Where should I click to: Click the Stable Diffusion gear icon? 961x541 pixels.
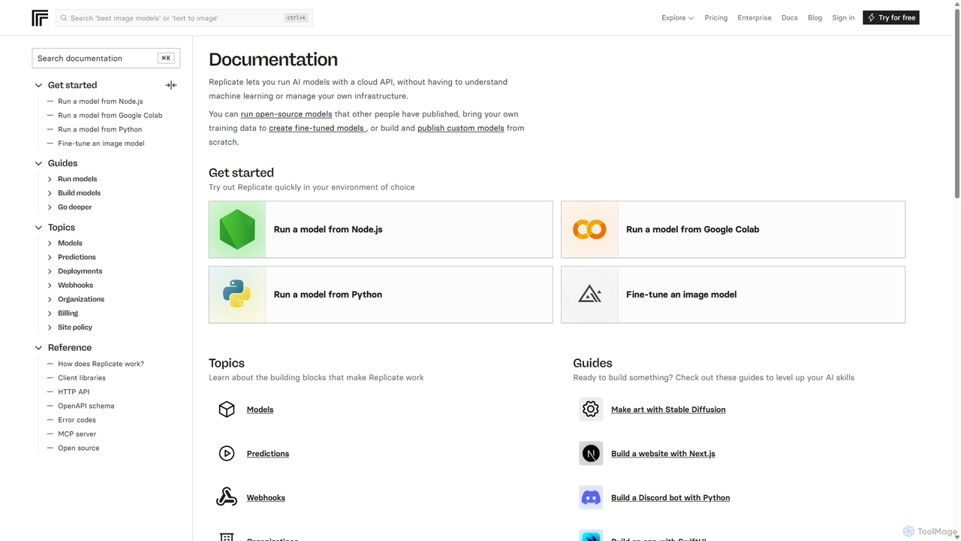click(591, 410)
